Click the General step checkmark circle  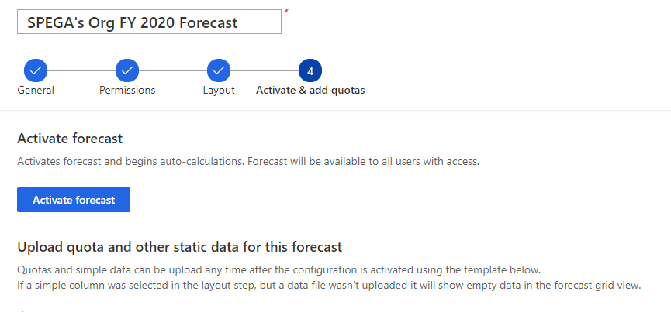[36, 71]
